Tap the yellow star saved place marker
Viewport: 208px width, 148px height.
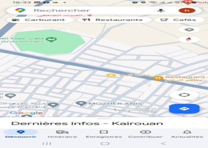[111, 75]
